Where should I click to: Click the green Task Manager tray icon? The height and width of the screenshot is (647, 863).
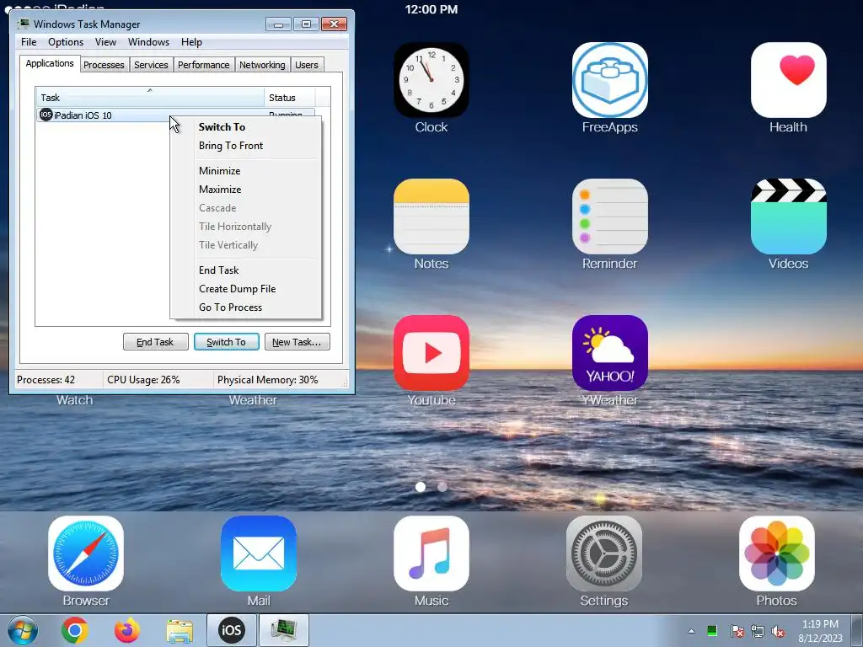712,631
